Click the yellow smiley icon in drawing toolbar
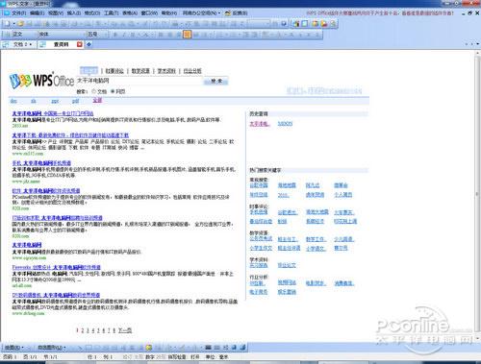481x364 pixels. pos(149,348)
